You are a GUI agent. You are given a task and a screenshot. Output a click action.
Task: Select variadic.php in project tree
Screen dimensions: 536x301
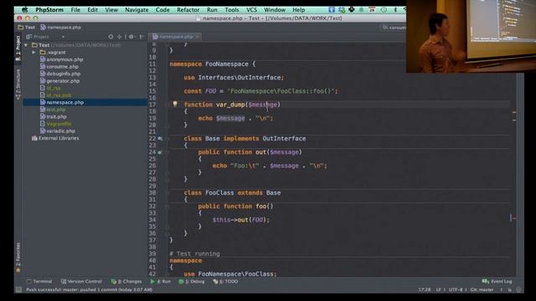coord(58,131)
